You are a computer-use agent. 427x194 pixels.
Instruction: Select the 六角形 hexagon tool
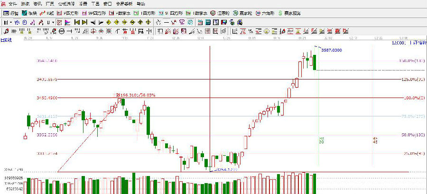click(267, 13)
